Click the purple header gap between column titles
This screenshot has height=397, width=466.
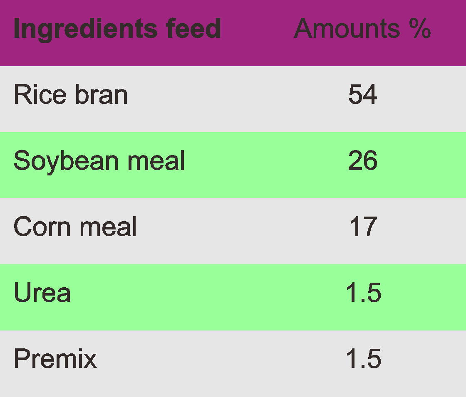point(257,29)
